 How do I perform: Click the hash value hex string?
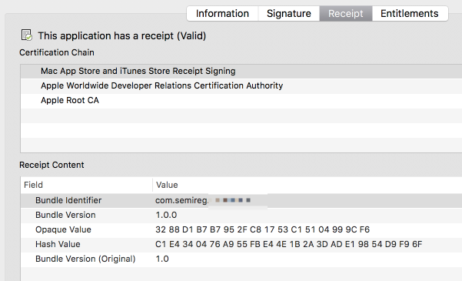(289, 244)
